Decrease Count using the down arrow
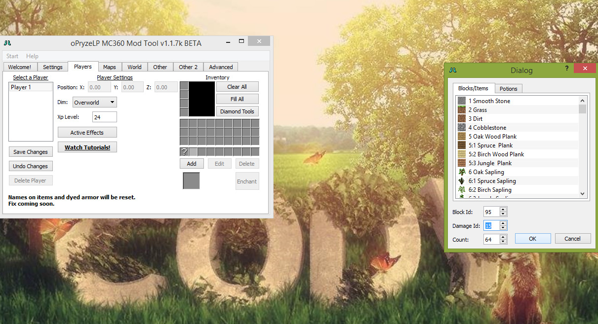 pos(503,242)
